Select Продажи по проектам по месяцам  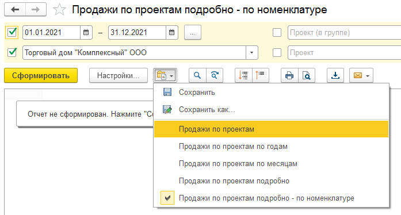(x=271, y=164)
